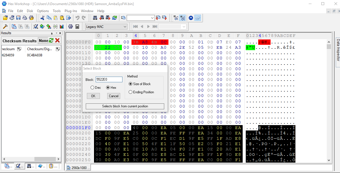
Task: Open the Tools menu
Action: point(57,11)
